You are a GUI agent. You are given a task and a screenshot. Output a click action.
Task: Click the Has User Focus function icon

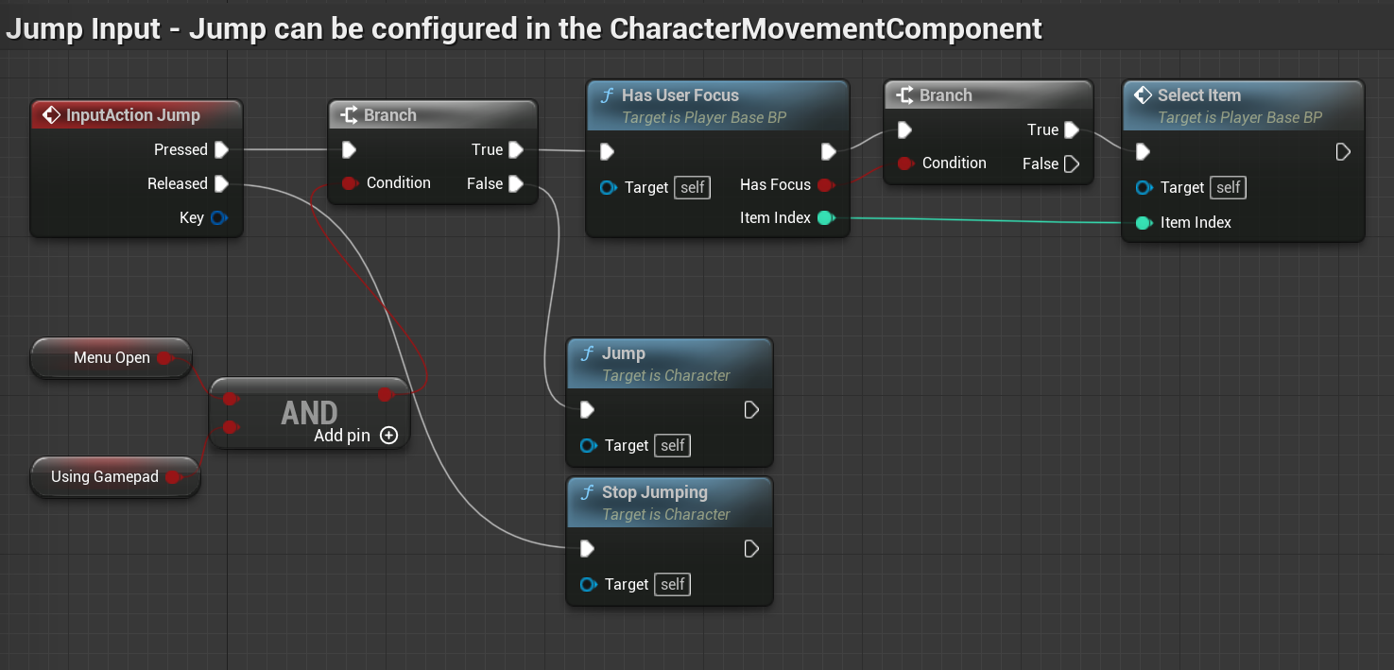[x=607, y=95]
